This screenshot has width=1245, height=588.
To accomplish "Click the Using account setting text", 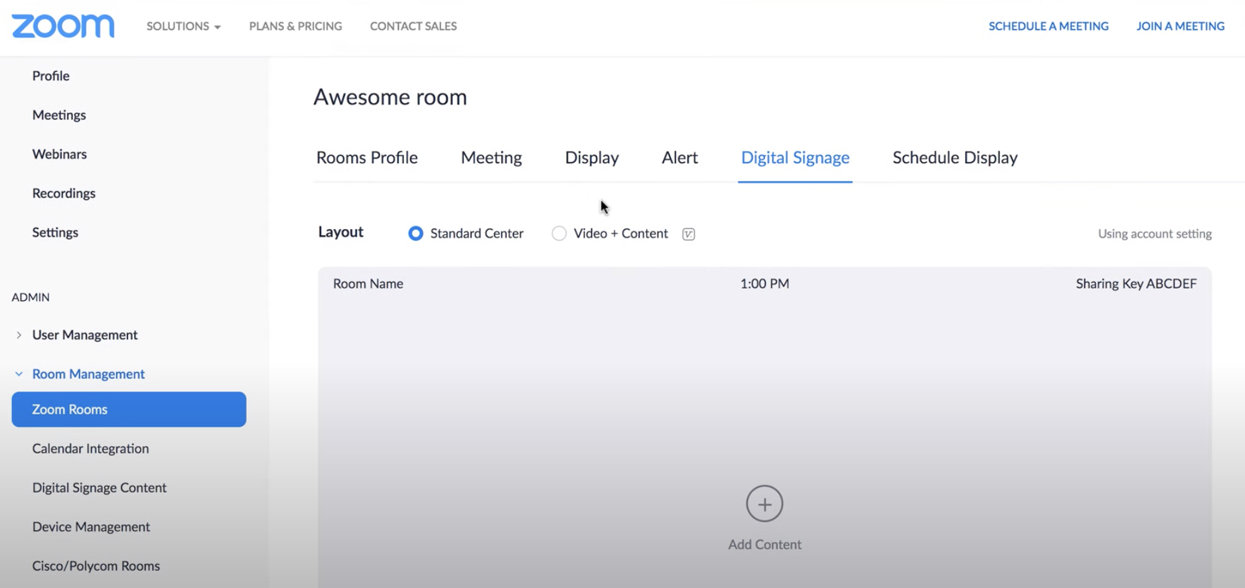I will click(1155, 234).
